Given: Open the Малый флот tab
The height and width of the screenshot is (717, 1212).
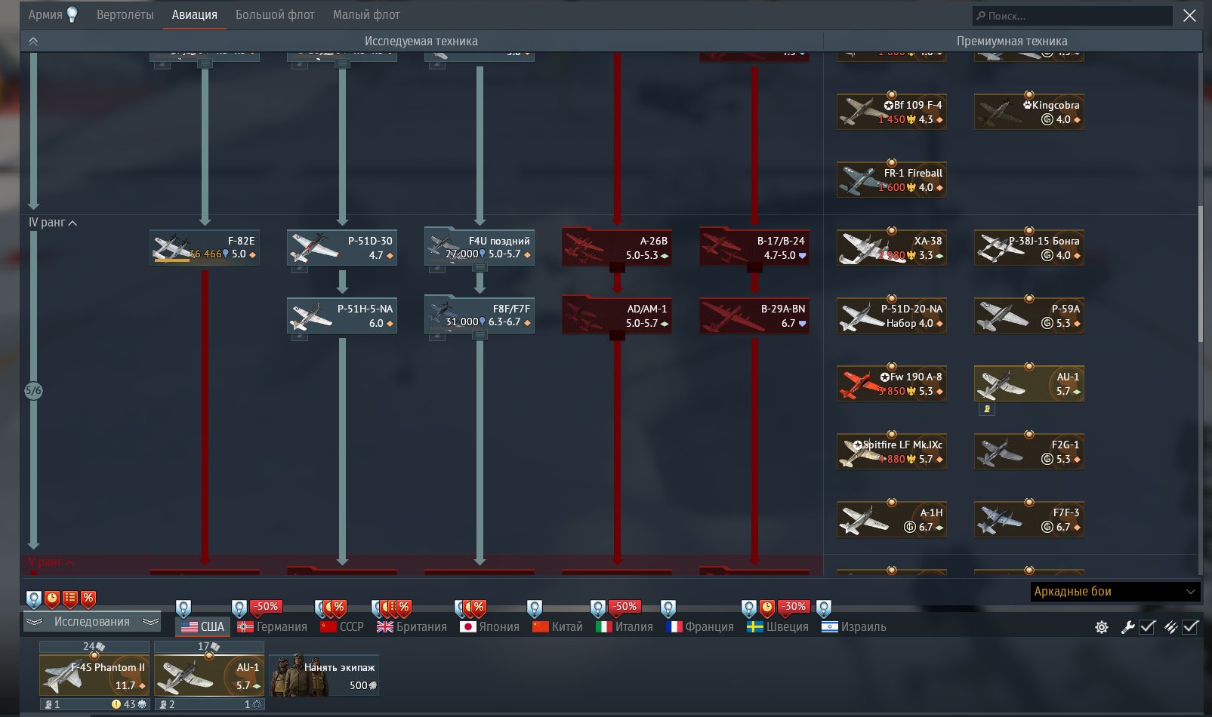Looking at the screenshot, I should tap(366, 15).
